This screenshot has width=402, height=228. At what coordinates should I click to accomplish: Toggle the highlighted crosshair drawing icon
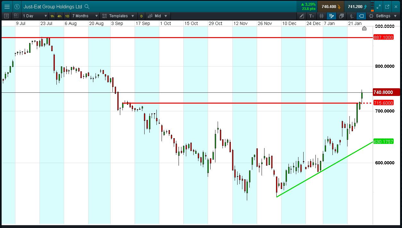tap(331, 16)
